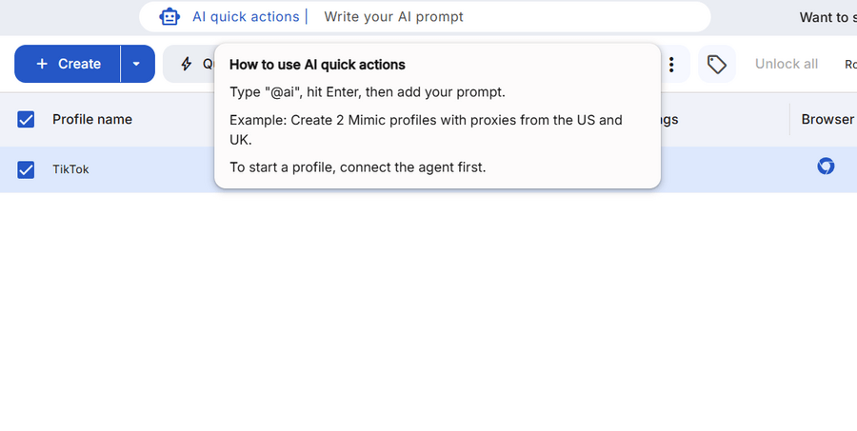Click the Profile name column header
This screenshot has height=431, width=857.
pos(92,119)
